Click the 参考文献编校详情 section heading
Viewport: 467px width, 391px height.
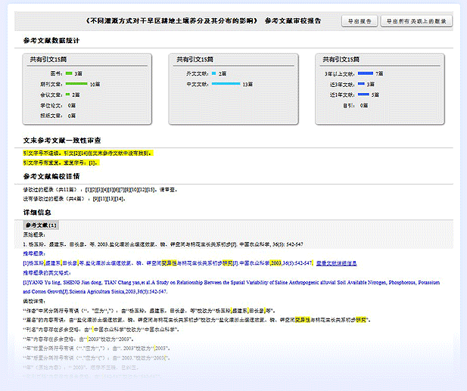click(51, 176)
